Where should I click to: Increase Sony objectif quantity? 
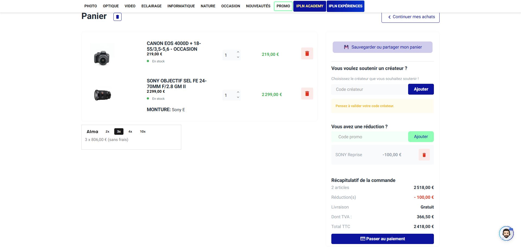point(238,92)
